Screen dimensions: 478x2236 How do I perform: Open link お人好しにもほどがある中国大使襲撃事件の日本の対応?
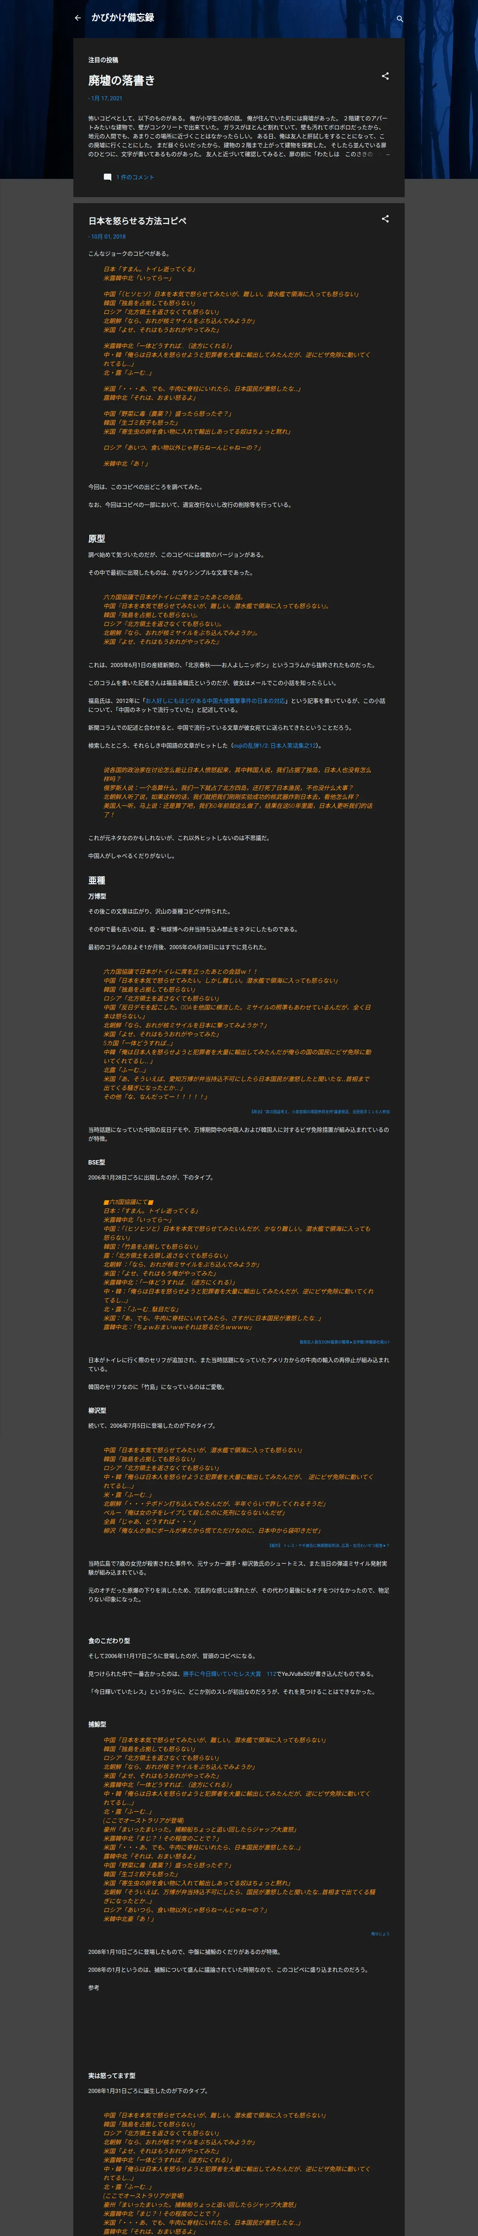[x=214, y=701]
